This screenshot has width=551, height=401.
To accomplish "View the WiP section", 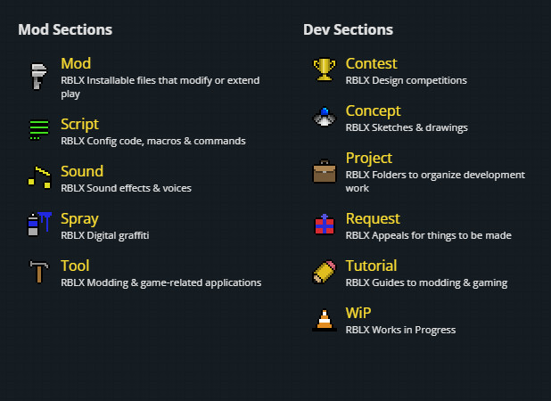I will pyautogui.click(x=358, y=314).
